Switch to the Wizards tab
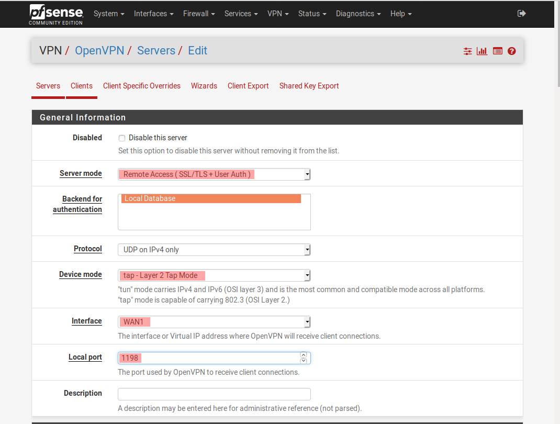 pyautogui.click(x=204, y=86)
